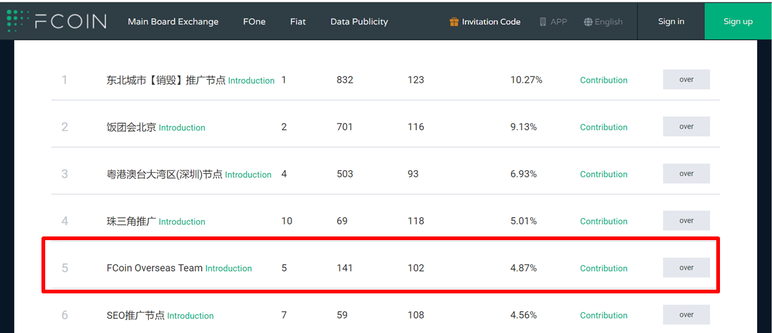Click the over button for SEO推广节点
The image size is (772, 333).
tap(687, 314)
